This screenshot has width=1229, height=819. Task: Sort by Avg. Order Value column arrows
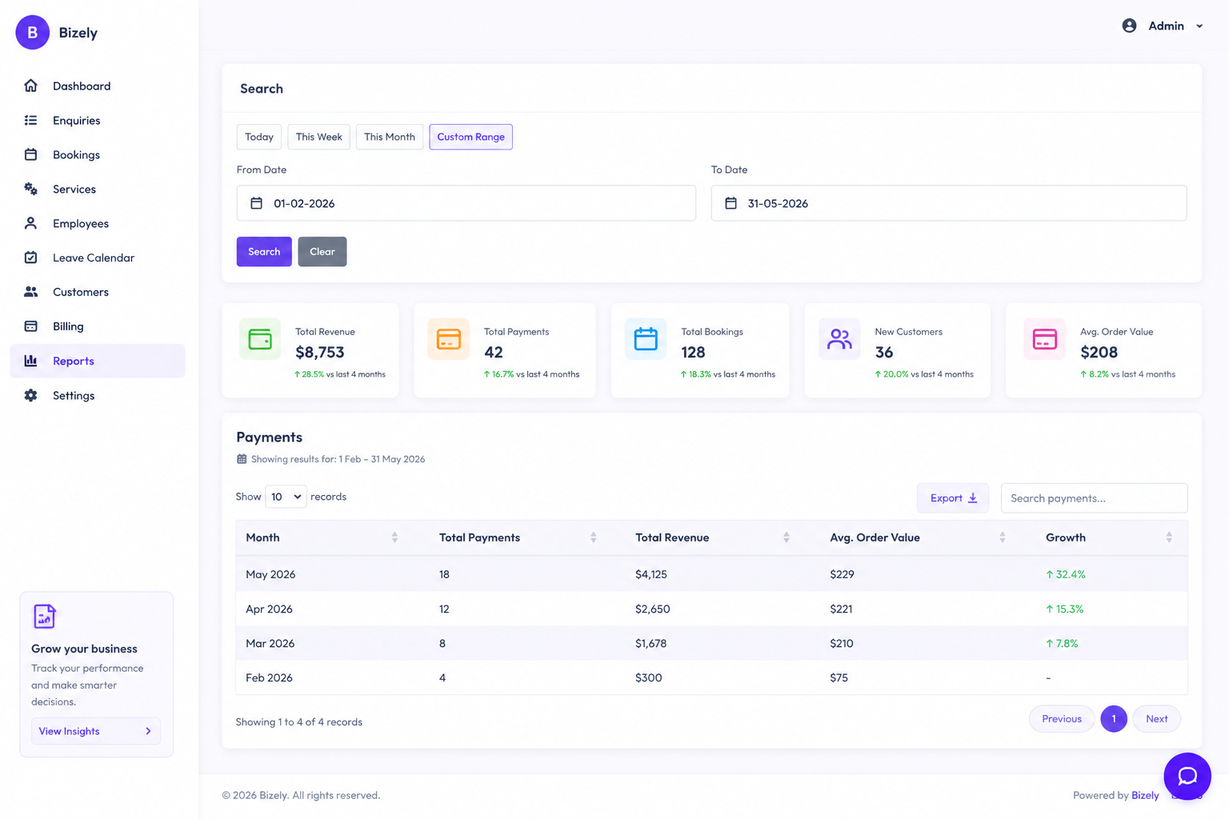coord(1003,537)
